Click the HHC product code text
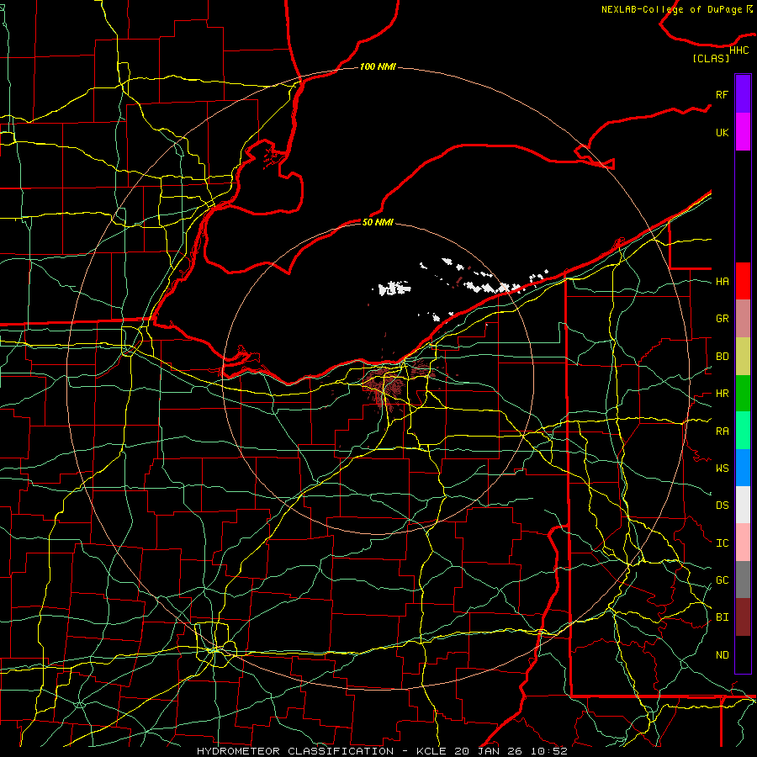Screen dimensions: 757x757 tap(738, 50)
